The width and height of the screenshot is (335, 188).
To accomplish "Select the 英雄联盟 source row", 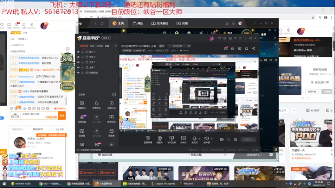I will (97, 73).
